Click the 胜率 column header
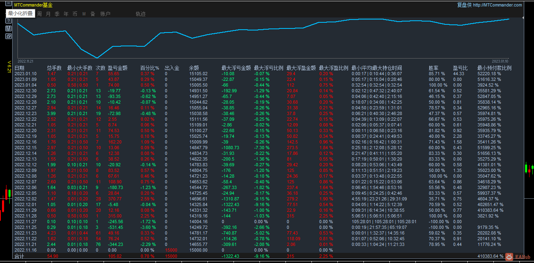 pyautogui.click(x=433, y=68)
